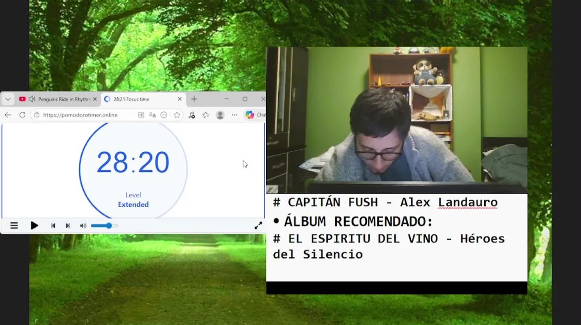Open the split screen icon in address bar
581x325 pixels.
[x=141, y=115]
